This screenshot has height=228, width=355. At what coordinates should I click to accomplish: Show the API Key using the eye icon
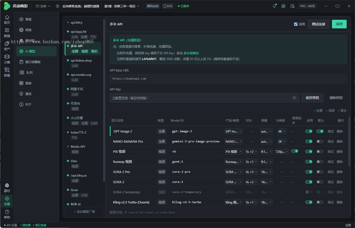pos(294,98)
